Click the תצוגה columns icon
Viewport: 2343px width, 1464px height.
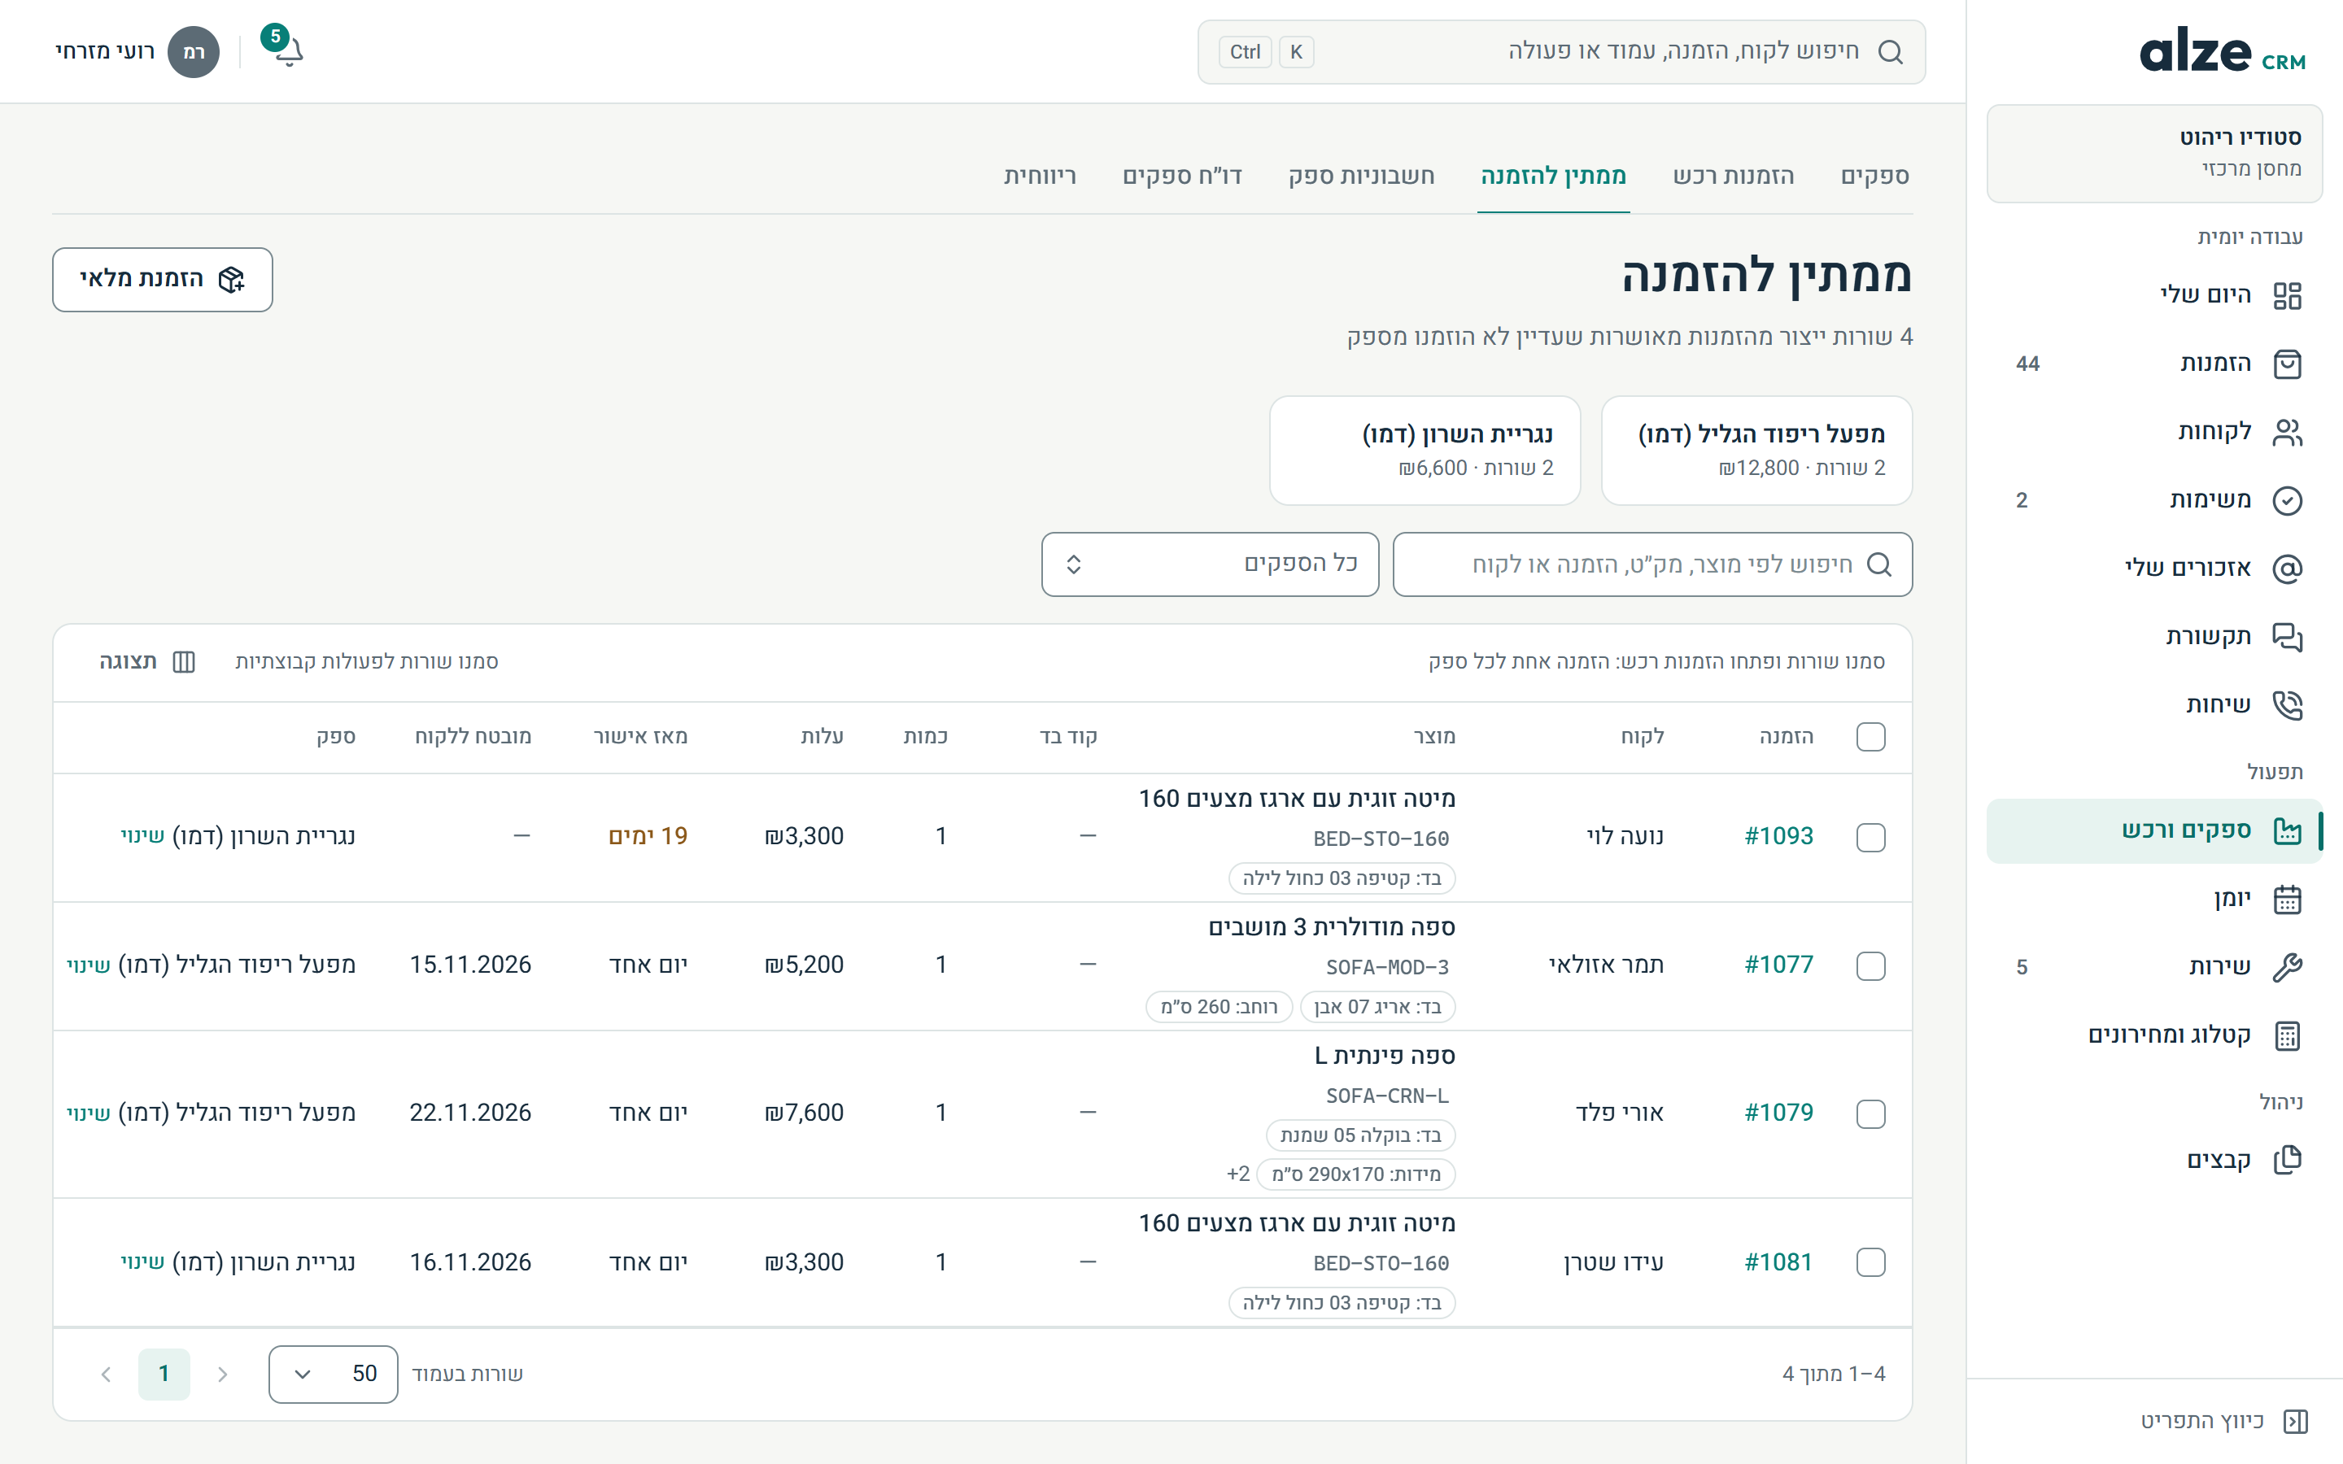point(184,662)
